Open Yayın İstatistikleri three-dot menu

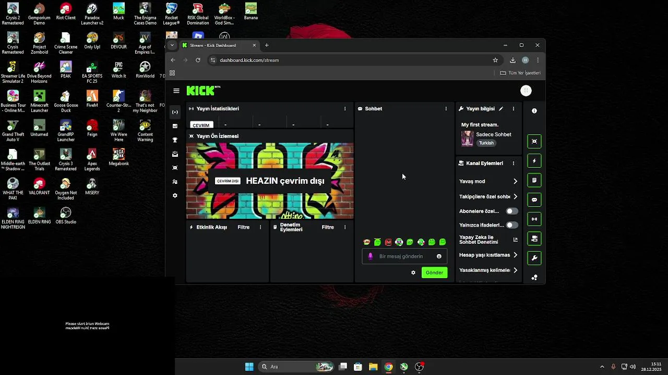coord(345,109)
